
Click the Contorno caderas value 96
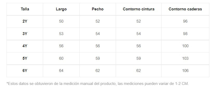pyautogui.click(x=185, y=21)
